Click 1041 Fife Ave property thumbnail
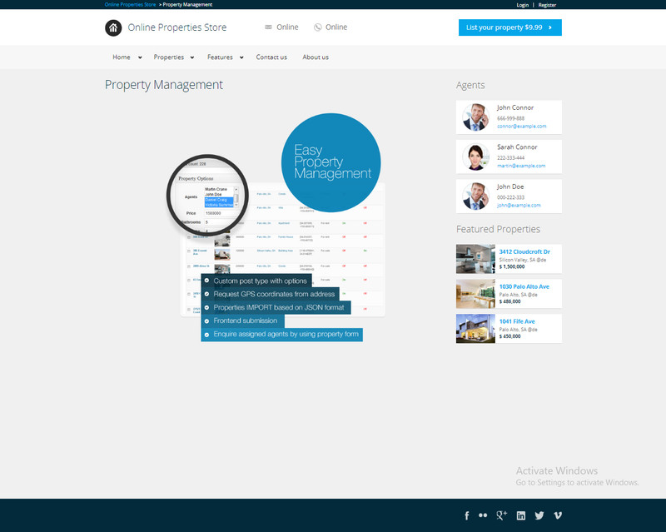This screenshot has height=532, width=666. click(x=475, y=329)
